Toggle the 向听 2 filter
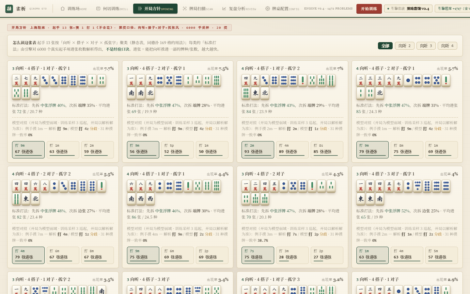Viewport: 470px width, 294px height. tap(404, 46)
